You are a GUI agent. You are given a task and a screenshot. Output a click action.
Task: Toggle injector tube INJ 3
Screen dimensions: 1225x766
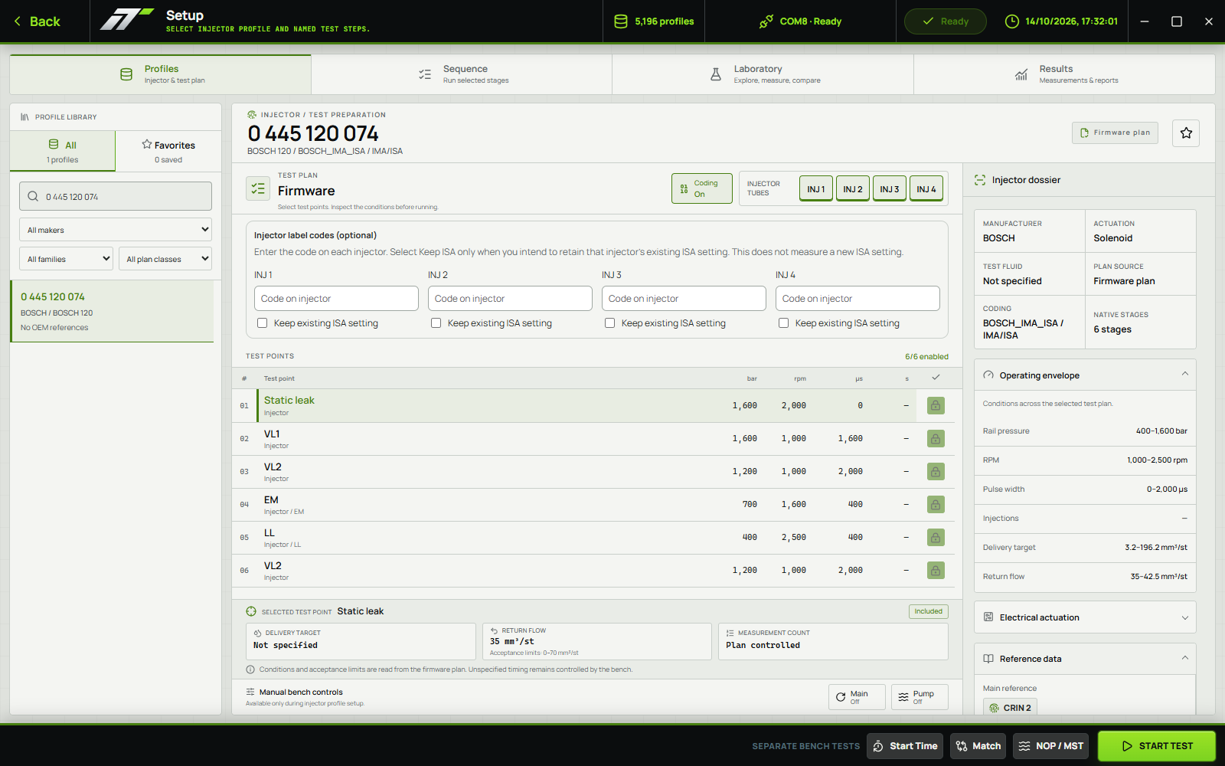click(890, 188)
